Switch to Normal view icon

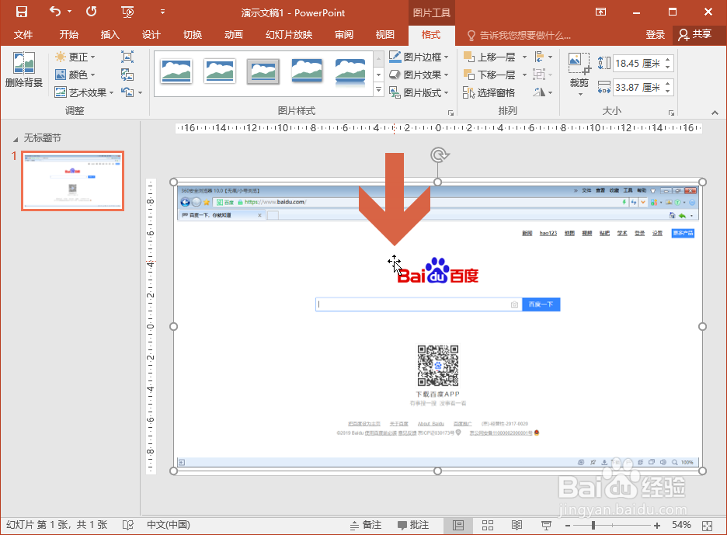click(458, 525)
